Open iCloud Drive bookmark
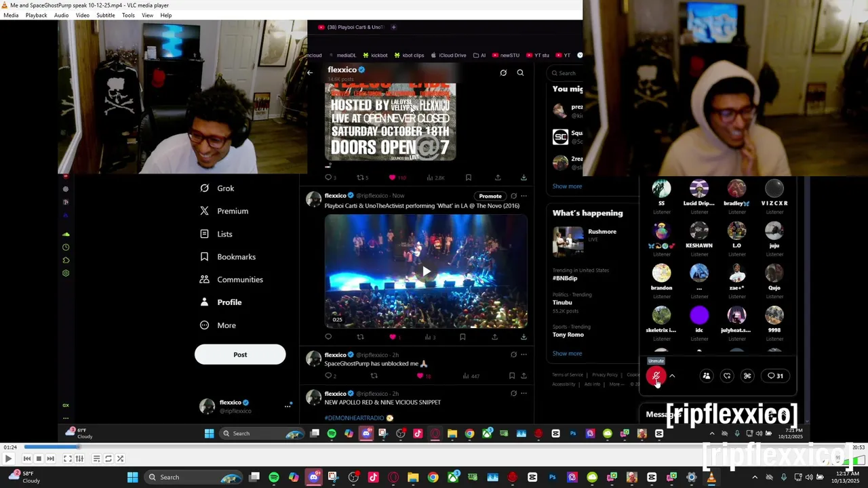The width and height of the screenshot is (868, 488). point(449,56)
